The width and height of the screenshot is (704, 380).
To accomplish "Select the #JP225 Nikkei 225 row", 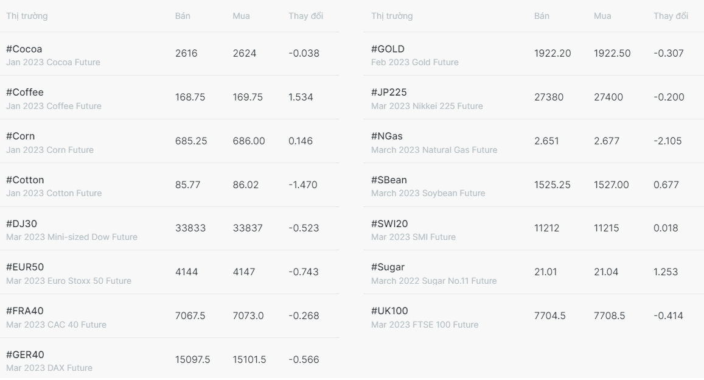I will 534,97.
